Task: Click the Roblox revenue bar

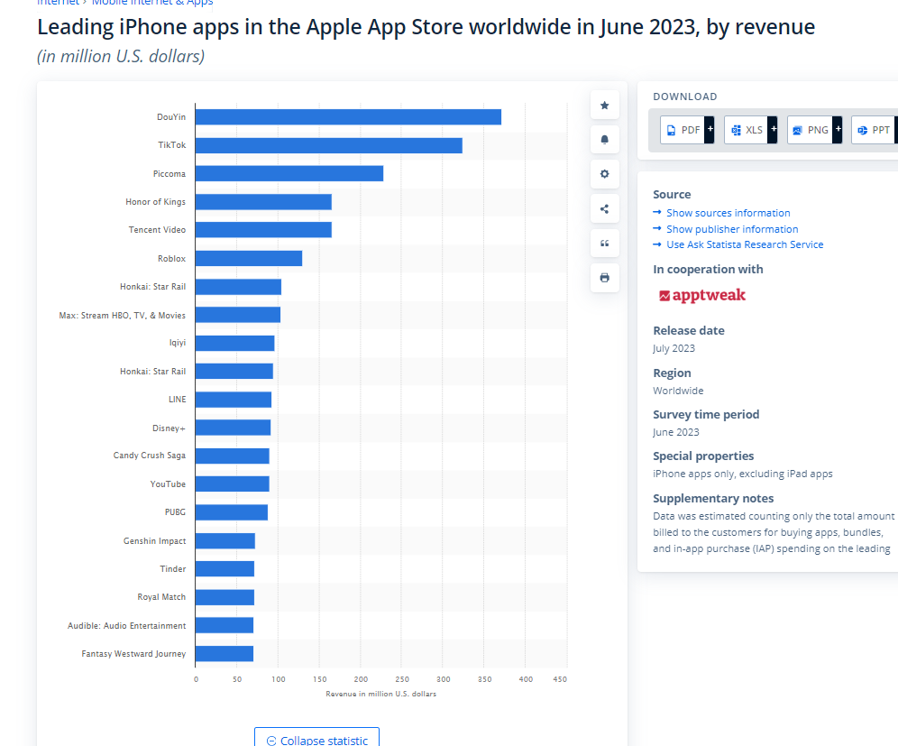Action: tap(249, 258)
